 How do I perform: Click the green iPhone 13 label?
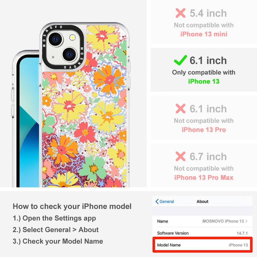tap(204, 81)
